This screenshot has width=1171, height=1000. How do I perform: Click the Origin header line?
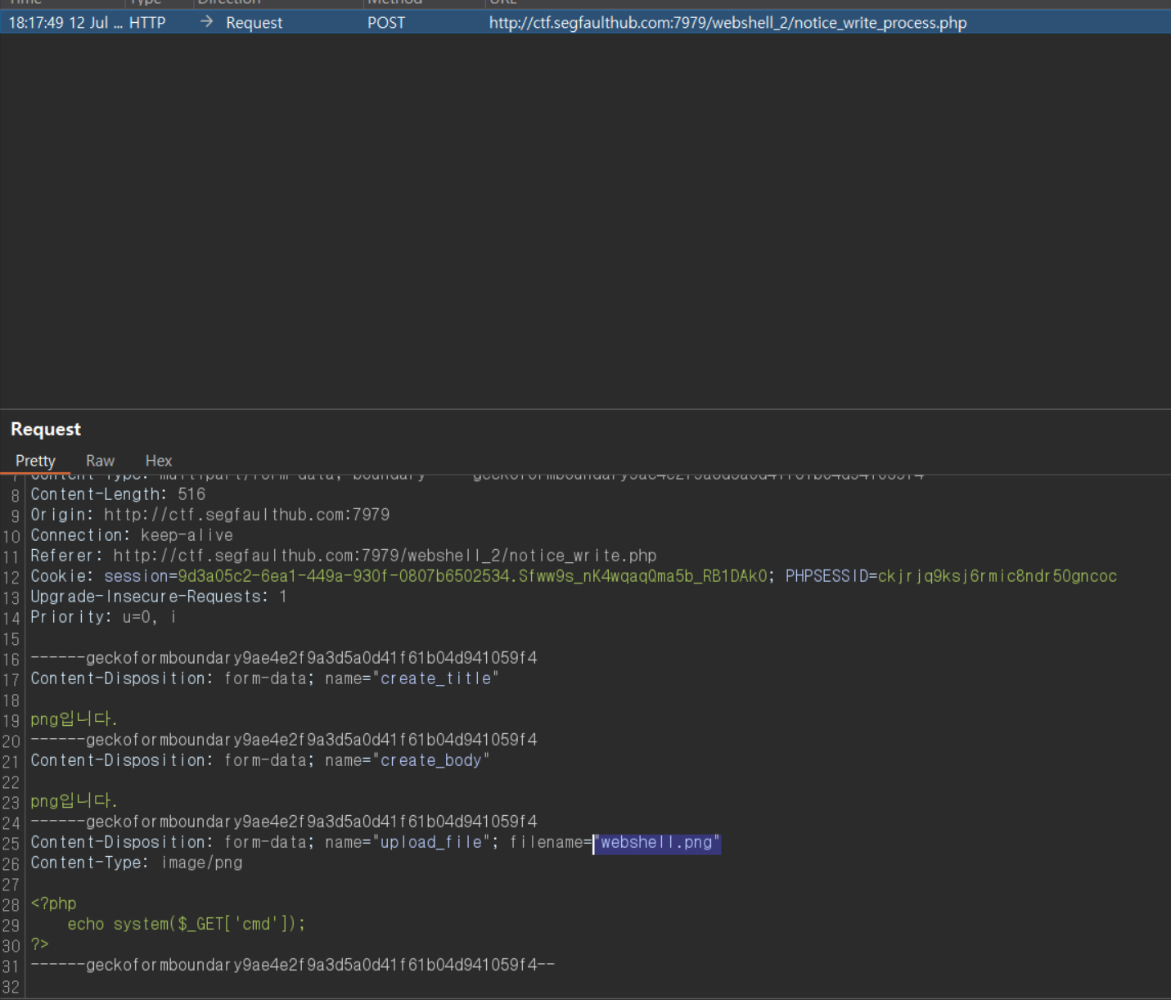point(210,515)
